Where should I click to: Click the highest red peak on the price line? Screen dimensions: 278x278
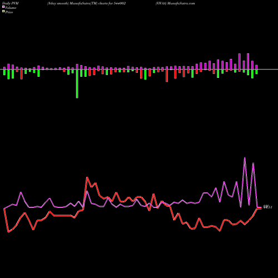click(x=87, y=177)
